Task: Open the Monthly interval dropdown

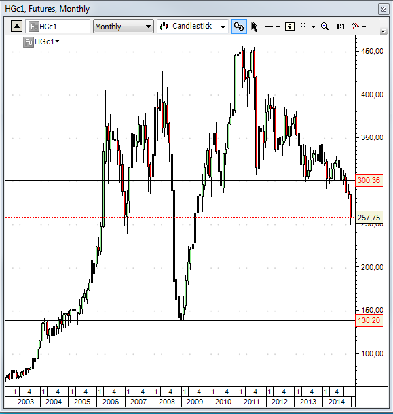Action: point(123,27)
